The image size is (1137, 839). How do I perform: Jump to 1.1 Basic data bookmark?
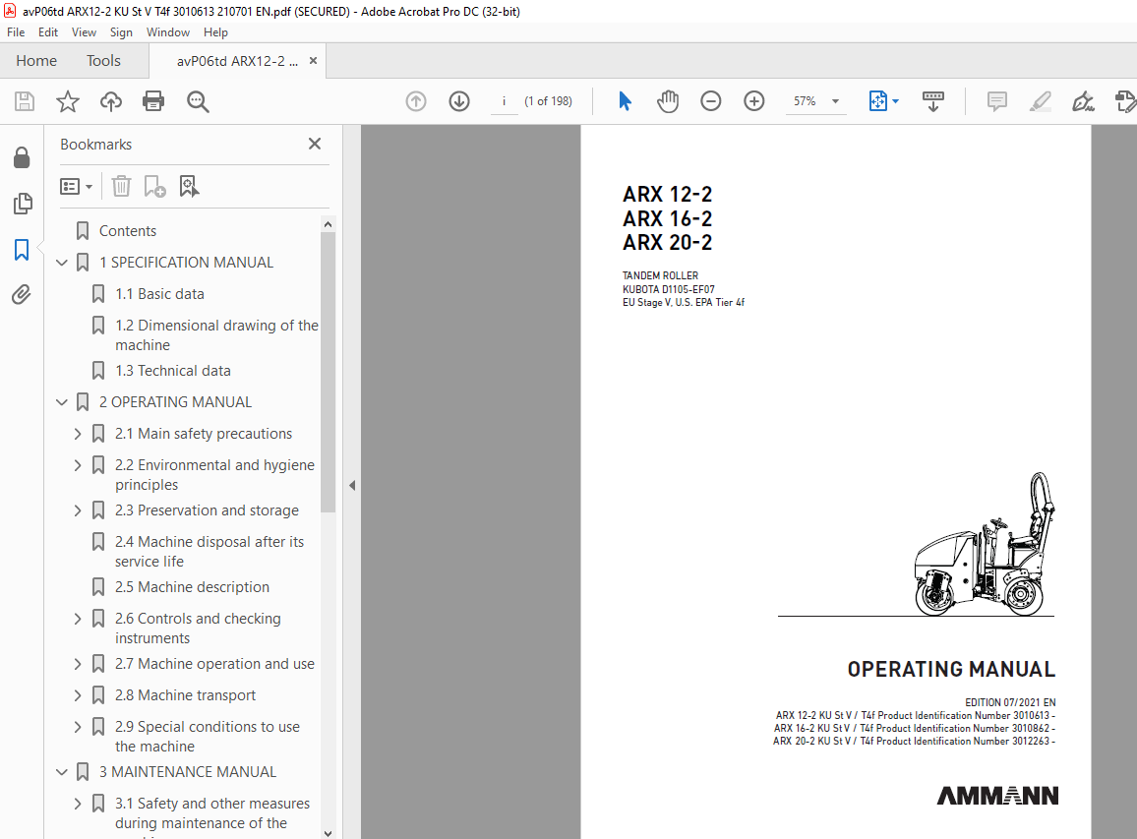click(159, 294)
